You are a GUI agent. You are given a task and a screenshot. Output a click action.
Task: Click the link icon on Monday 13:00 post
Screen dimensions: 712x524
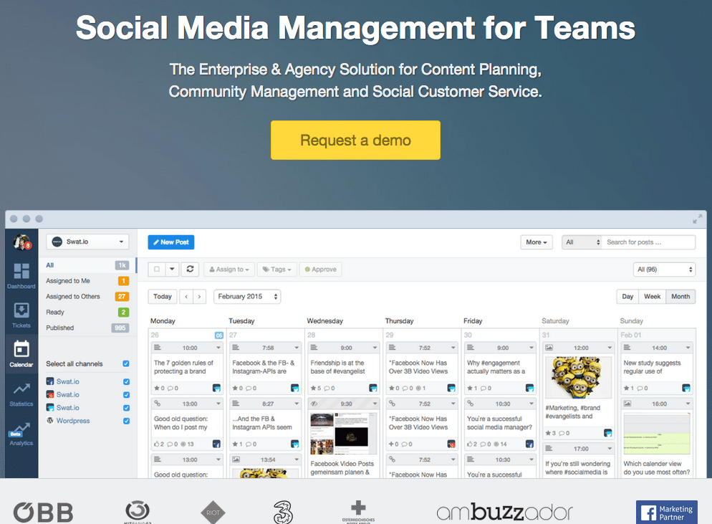(158, 404)
